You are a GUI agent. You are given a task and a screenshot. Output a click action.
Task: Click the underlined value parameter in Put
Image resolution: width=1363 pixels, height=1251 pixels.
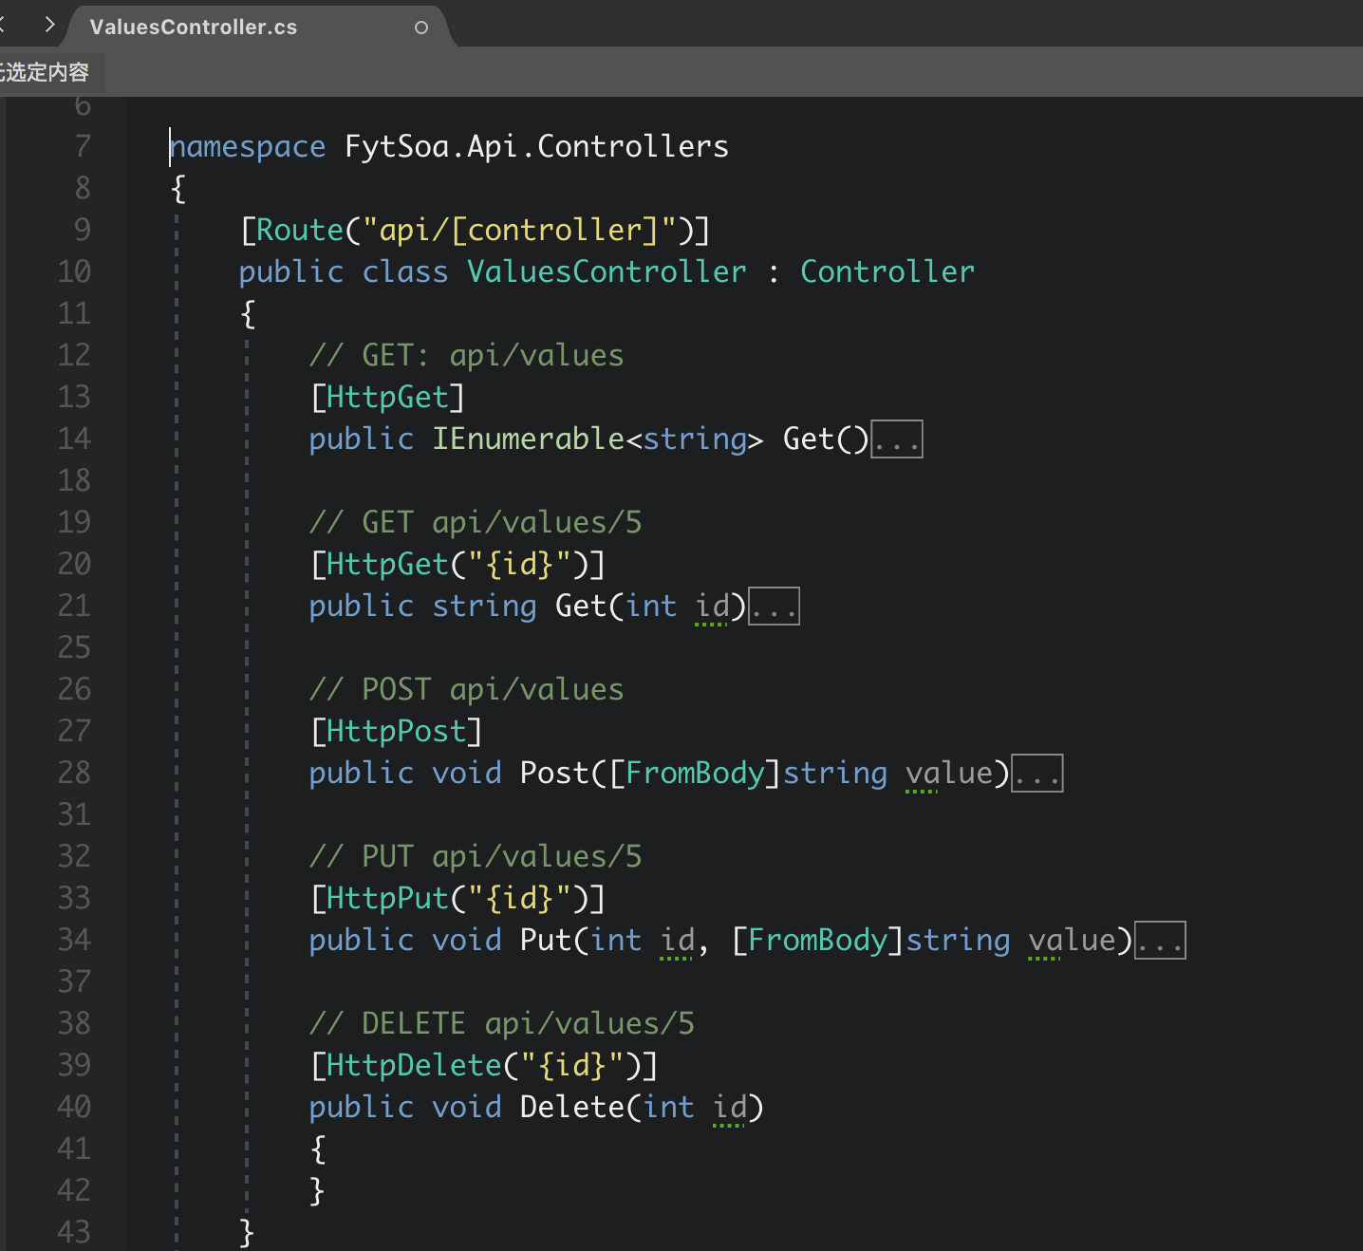[1072, 941]
